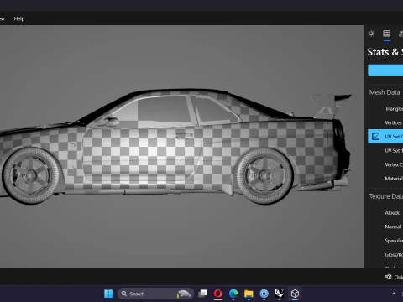The height and width of the screenshot is (302, 403).
Task: Open the blue circular browser taskbar icon
Action: tap(264, 294)
